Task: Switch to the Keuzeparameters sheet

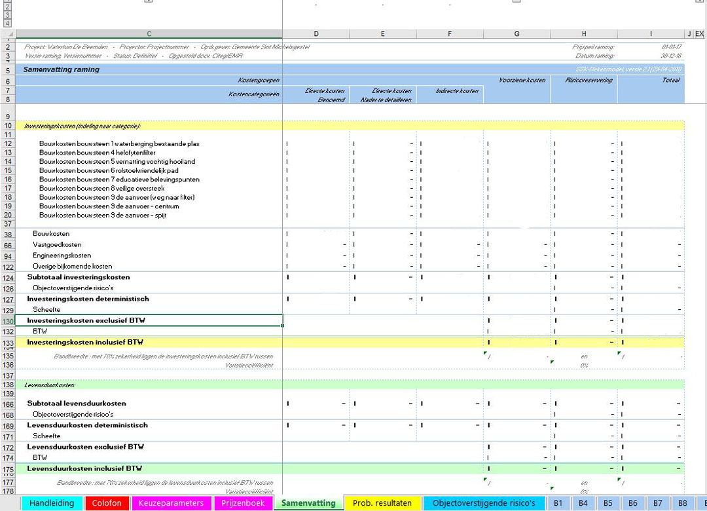Action: 171,503
